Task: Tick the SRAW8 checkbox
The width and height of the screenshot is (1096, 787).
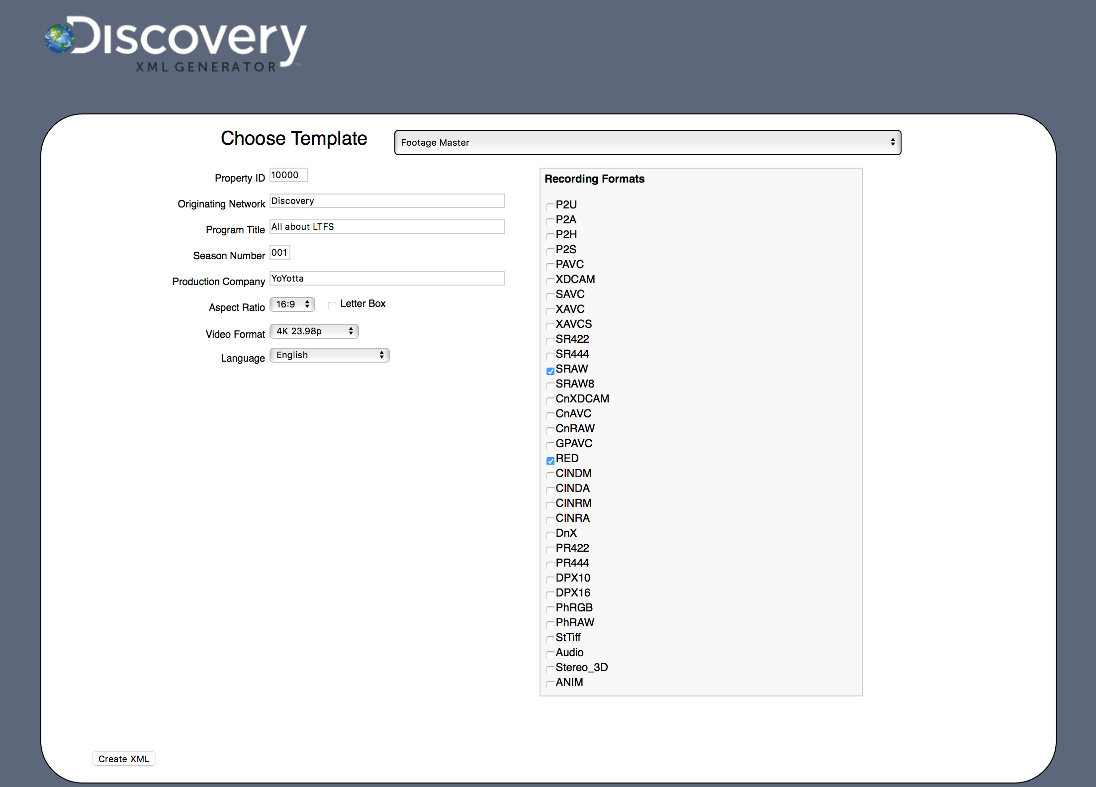Action: [x=550, y=386]
